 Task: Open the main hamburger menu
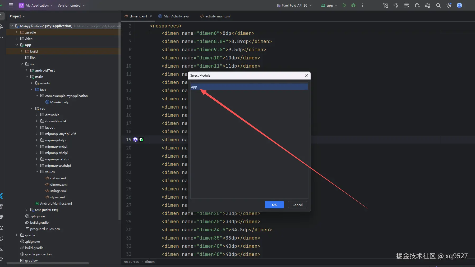11,5
